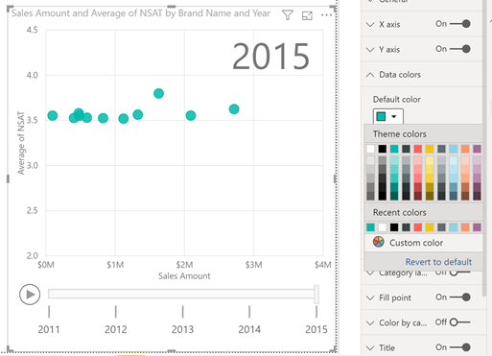Expand the X axis section
This screenshot has width=492, height=356.
(x=370, y=24)
